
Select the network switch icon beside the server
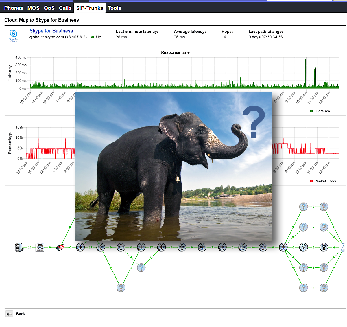click(40, 247)
